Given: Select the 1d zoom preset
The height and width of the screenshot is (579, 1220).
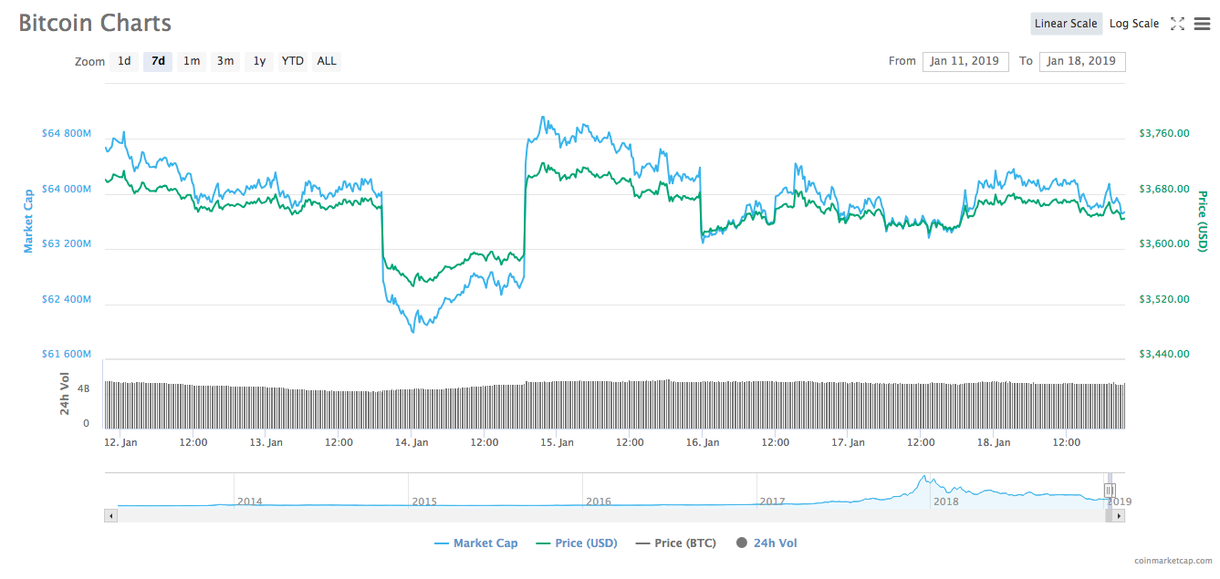Looking at the screenshot, I should point(124,61).
